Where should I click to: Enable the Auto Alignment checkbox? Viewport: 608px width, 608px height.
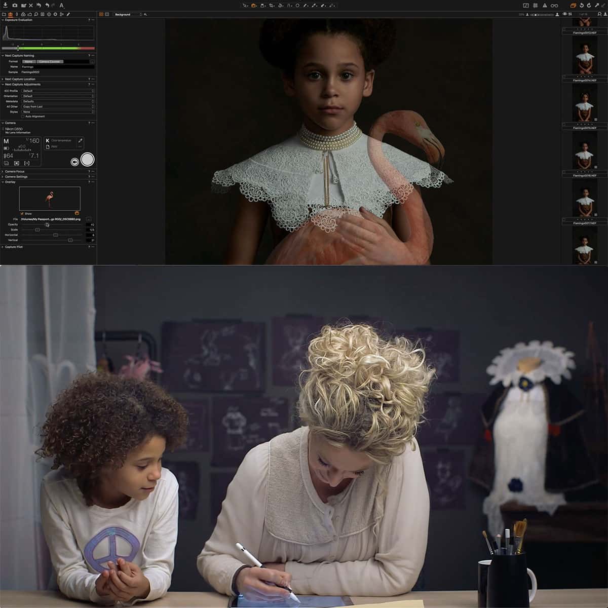(22, 116)
